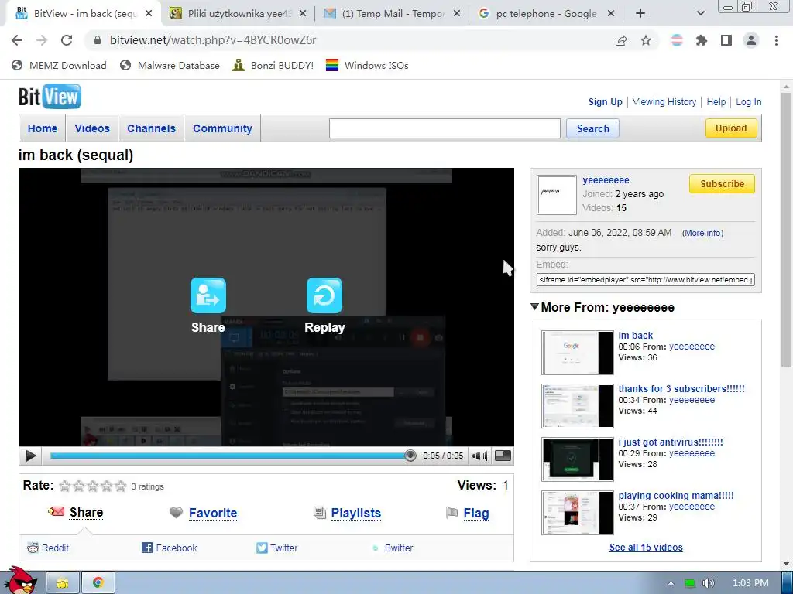This screenshot has width=793, height=594.
Task: Open the Chrome three-dot menu
Action: pyautogui.click(x=776, y=40)
